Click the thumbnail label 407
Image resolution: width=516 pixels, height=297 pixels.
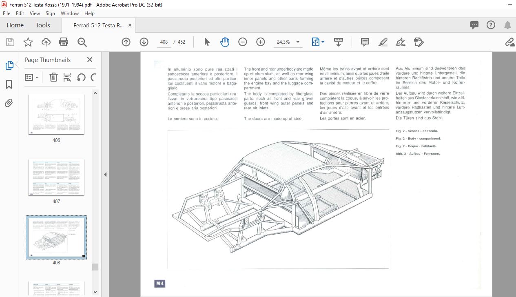(56, 202)
